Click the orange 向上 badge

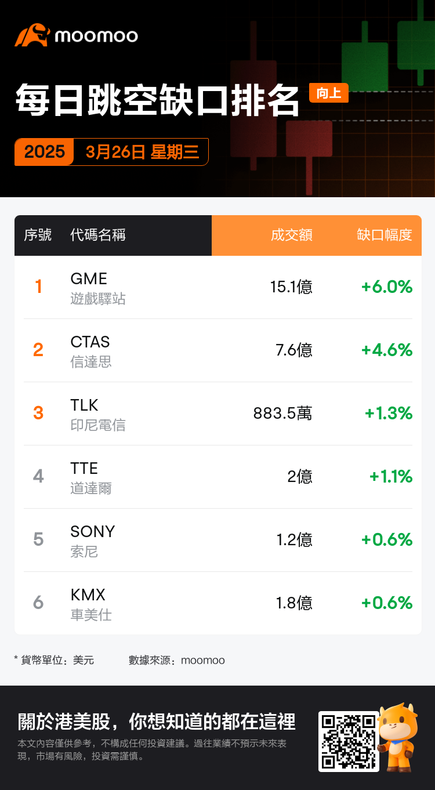click(x=329, y=93)
